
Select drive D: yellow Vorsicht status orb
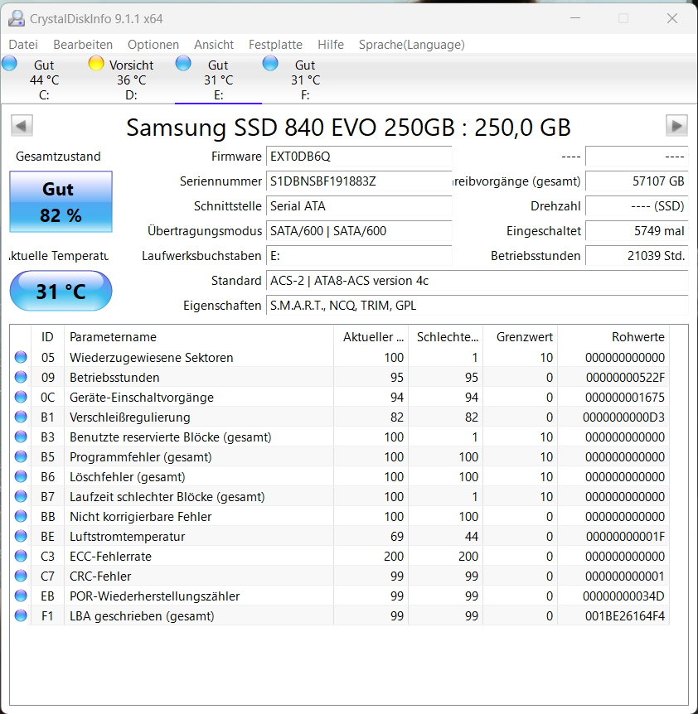[96, 63]
